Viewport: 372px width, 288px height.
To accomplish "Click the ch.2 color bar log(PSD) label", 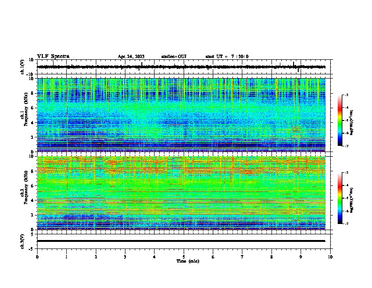I will click(351, 200).
